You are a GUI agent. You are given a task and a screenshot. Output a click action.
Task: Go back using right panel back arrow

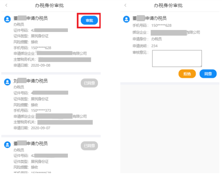(125, 5)
